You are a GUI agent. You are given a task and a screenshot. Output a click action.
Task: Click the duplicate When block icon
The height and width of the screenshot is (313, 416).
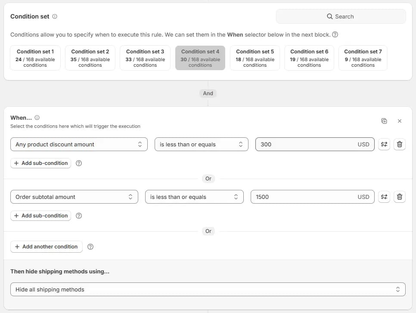pos(384,121)
